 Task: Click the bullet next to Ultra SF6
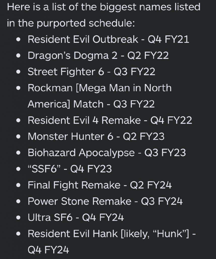coord(18,218)
